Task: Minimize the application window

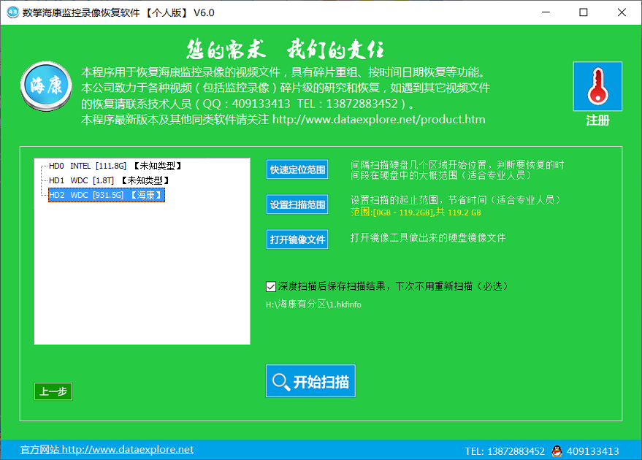Action: pyautogui.click(x=546, y=12)
